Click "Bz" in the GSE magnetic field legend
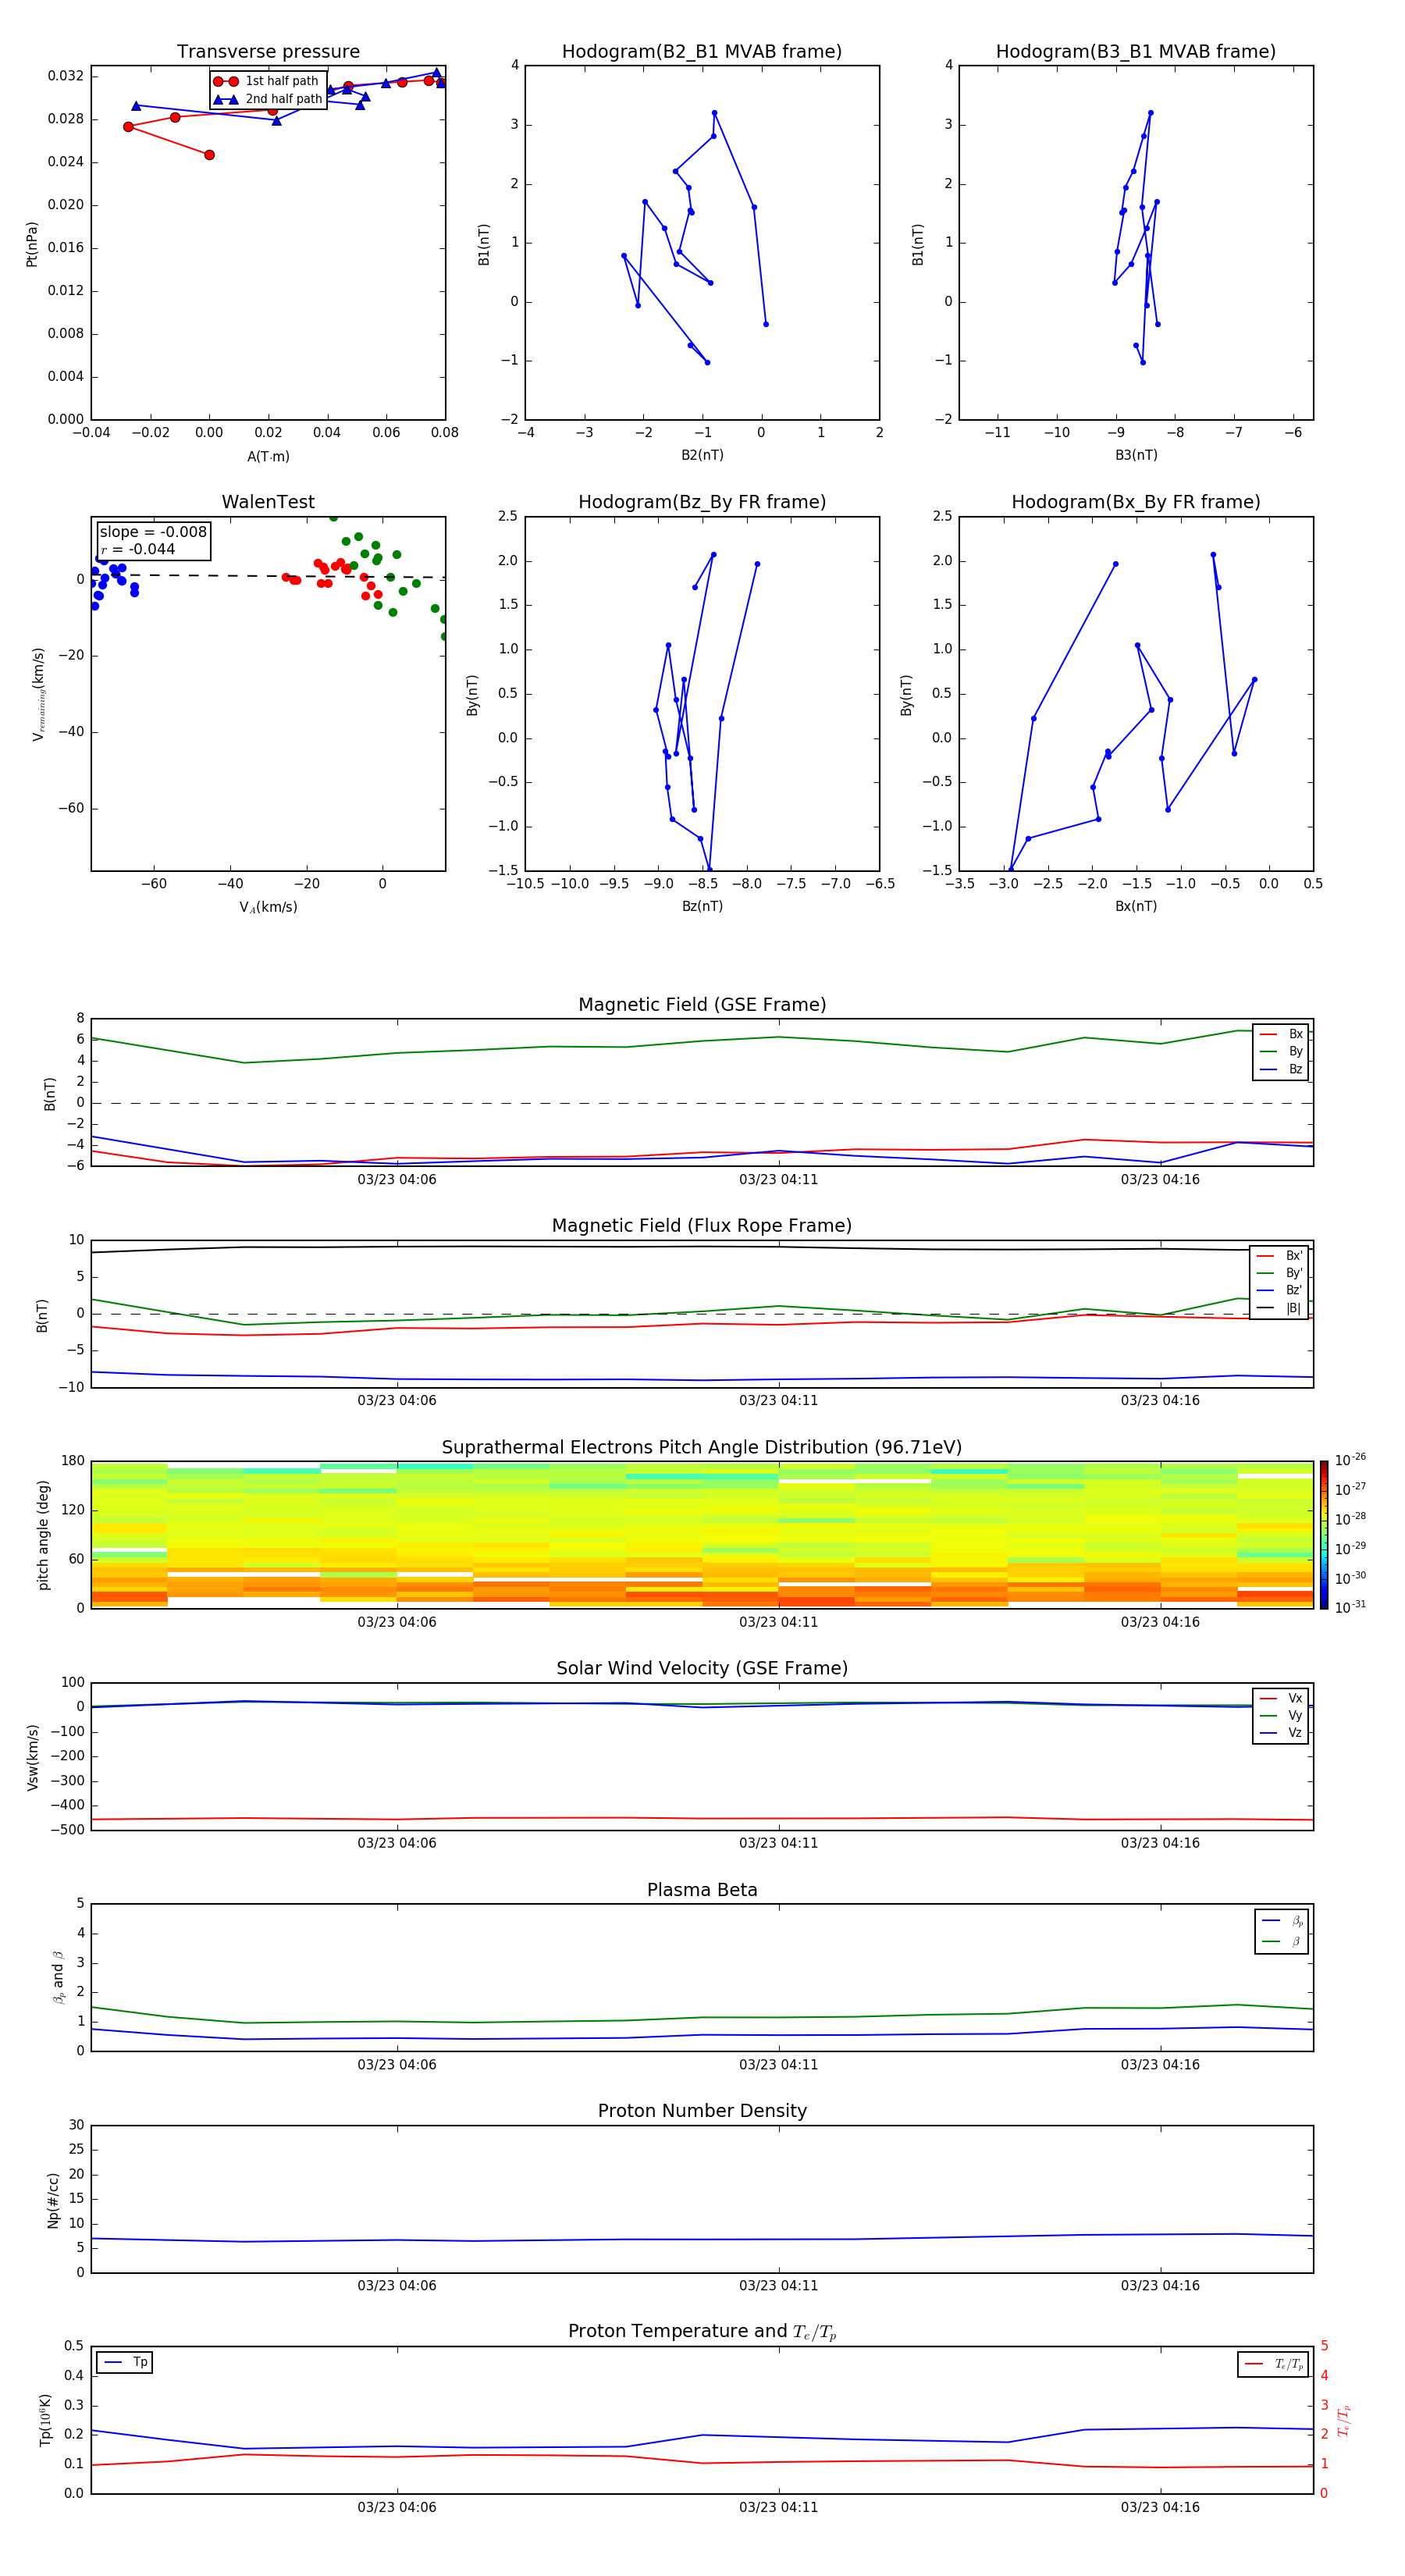Image resolution: width=1405 pixels, height=2576 pixels. click(x=1281, y=1069)
